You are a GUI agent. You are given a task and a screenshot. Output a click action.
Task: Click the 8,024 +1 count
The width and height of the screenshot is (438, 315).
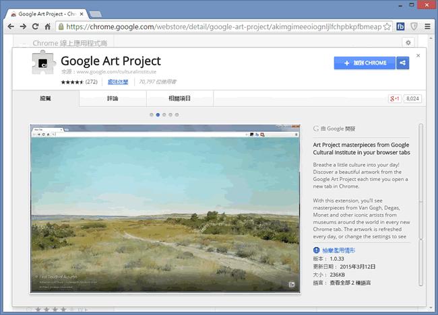(x=412, y=98)
